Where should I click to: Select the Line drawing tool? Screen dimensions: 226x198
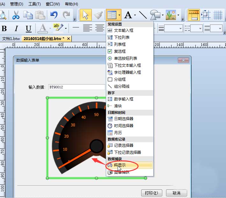tap(143, 15)
